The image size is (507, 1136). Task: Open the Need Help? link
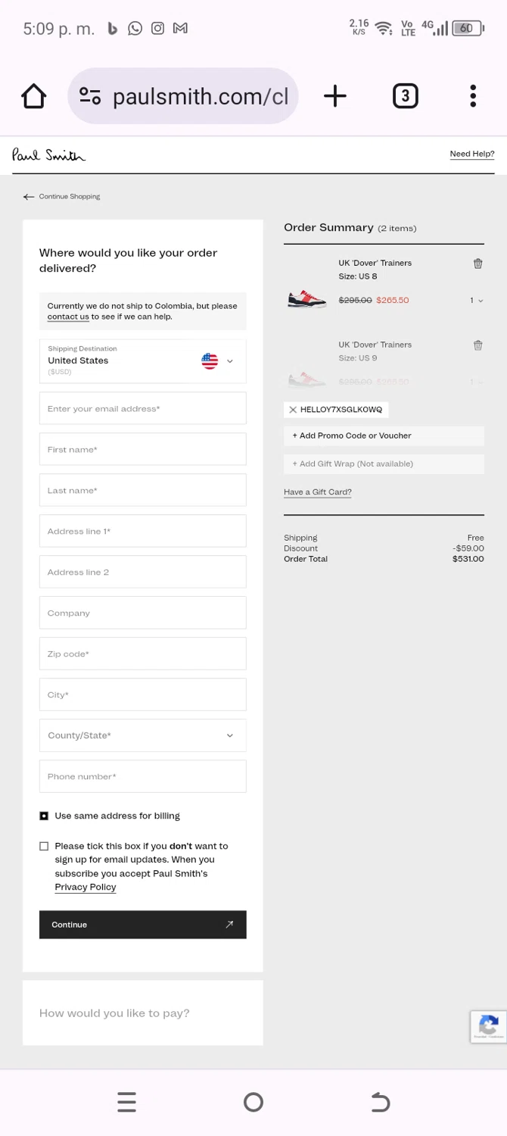[471, 154]
